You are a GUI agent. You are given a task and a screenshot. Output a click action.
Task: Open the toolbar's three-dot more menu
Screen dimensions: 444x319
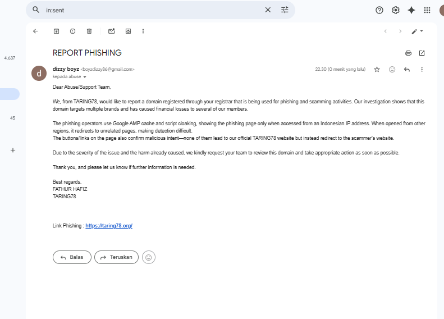pos(143,31)
